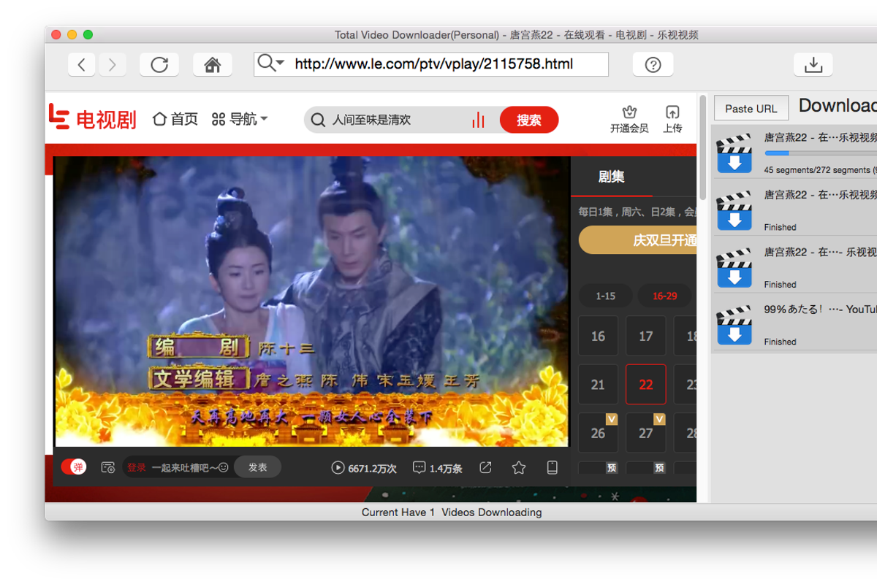Click the Paste URL button

pos(751,108)
